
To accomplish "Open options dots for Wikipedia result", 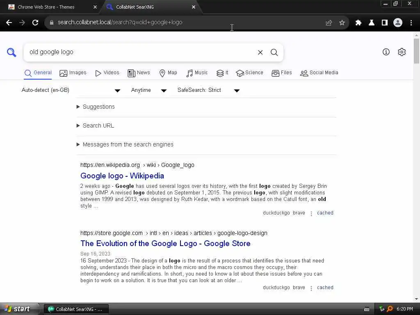I will tap(311, 213).
